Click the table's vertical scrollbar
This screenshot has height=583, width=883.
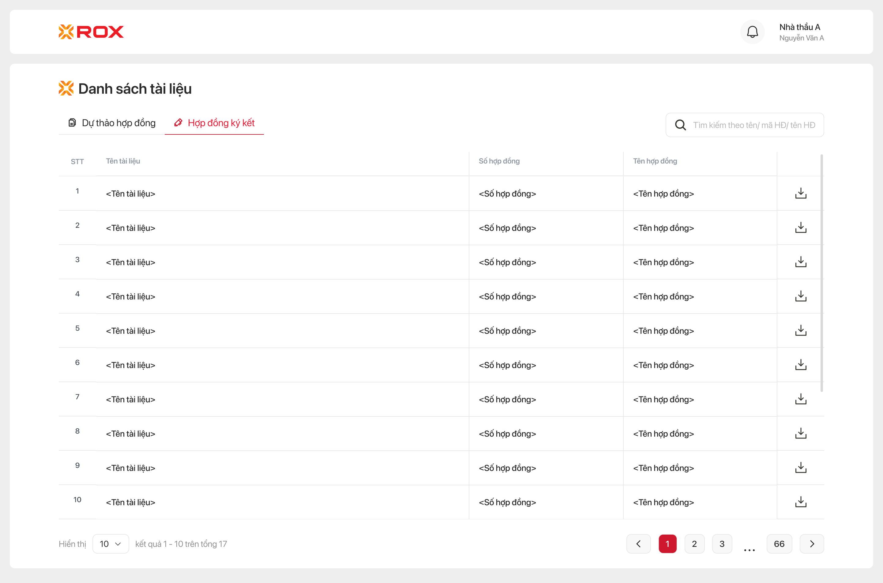pyautogui.click(x=821, y=273)
